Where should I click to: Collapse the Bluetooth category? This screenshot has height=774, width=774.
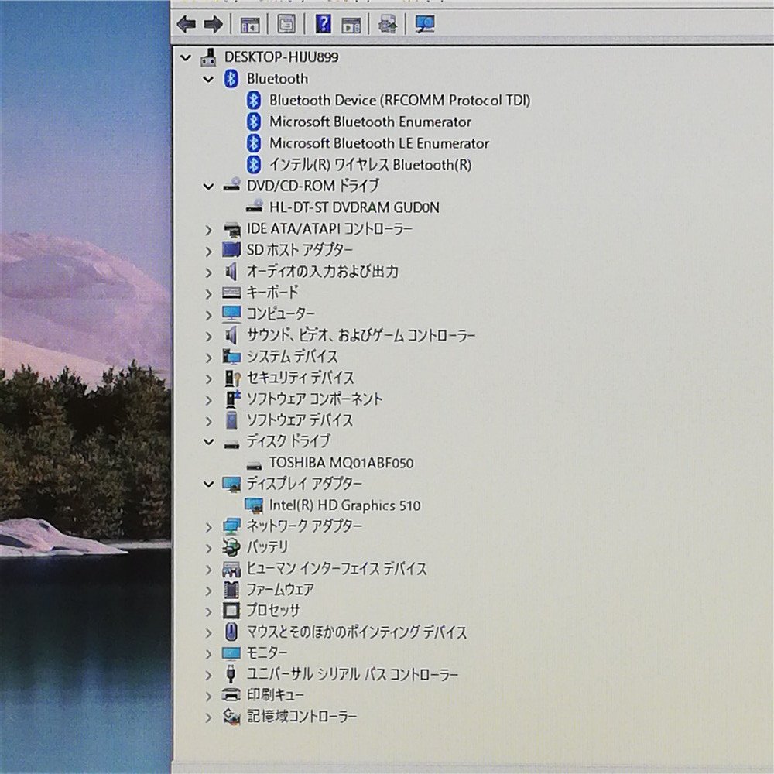[x=208, y=79]
